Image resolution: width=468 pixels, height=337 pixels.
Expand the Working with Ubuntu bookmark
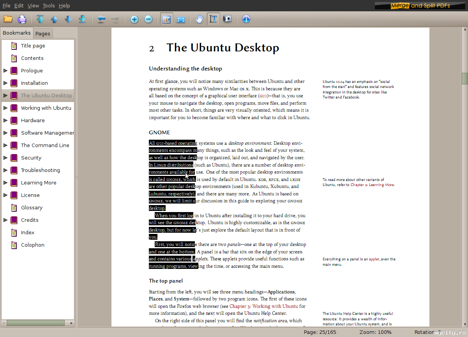click(5, 108)
